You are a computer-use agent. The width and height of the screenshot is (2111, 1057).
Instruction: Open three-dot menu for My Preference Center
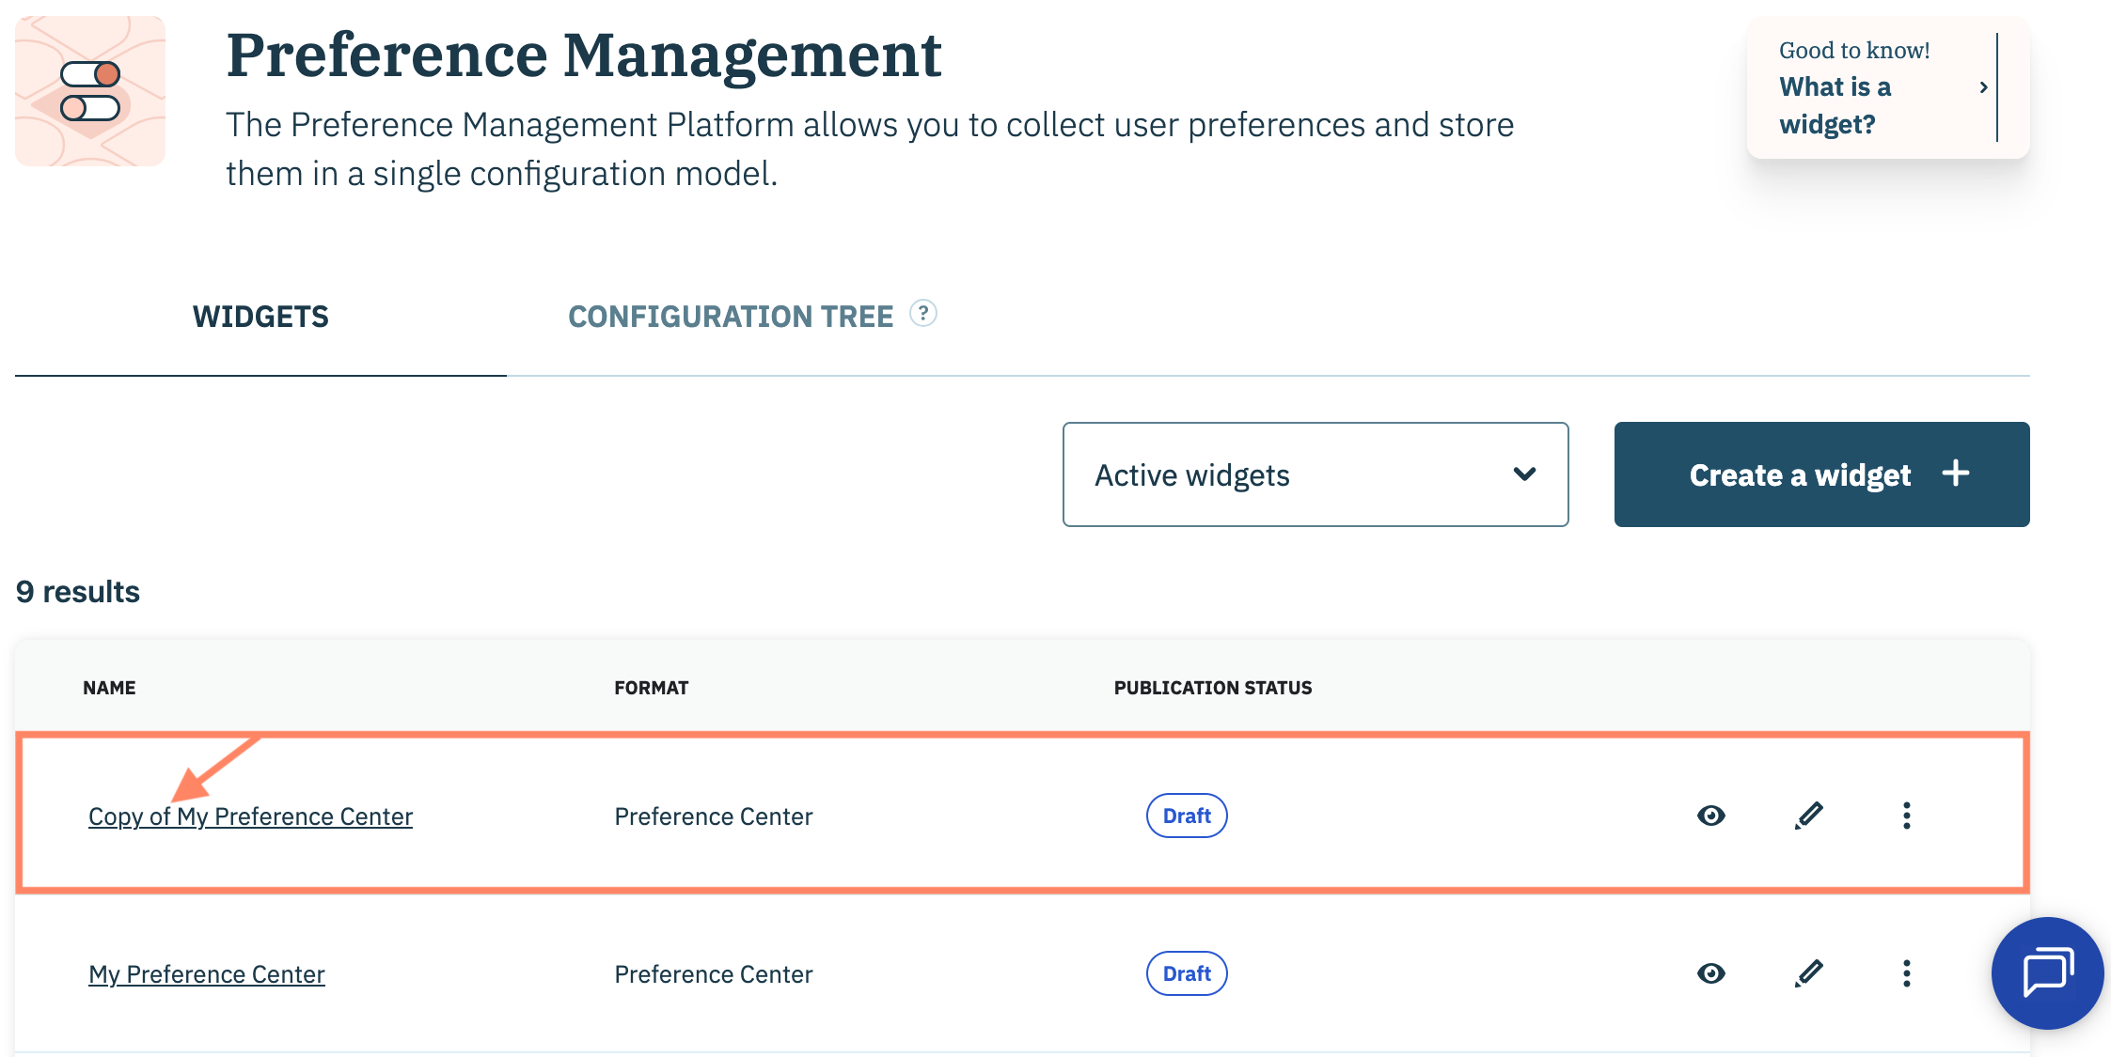pos(1906,973)
